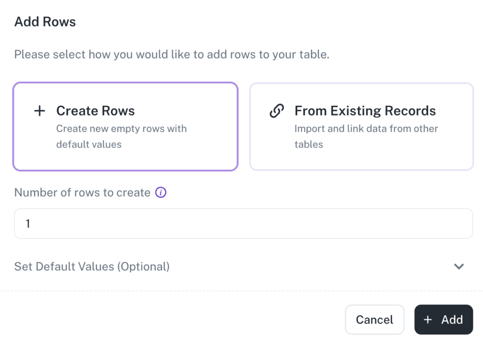Viewport: 483px width, 340px height.
Task: Click the chevron arrow beside Set Default Values
Action: pyautogui.click(x=458, y=266)
